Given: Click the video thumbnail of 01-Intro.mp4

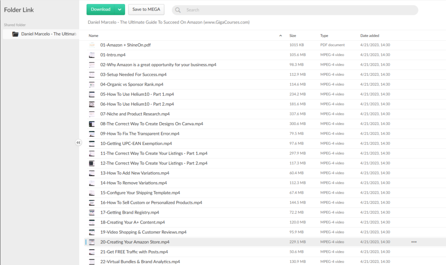Looking at the screenshot, I should (92, 55).
